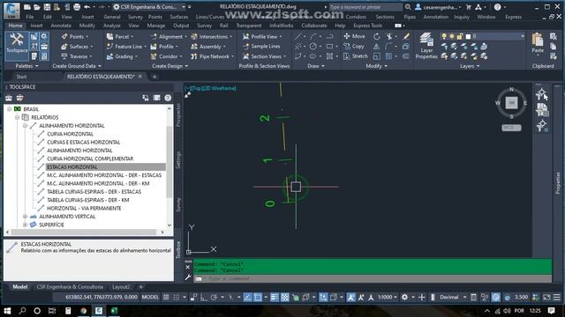Open the Corridors menu
The width and height of the screenshot is (565, 317).
point(356,17)
